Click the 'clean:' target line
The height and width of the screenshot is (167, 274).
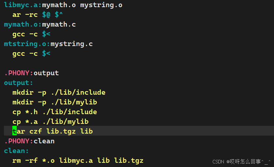tap(16, 151)
